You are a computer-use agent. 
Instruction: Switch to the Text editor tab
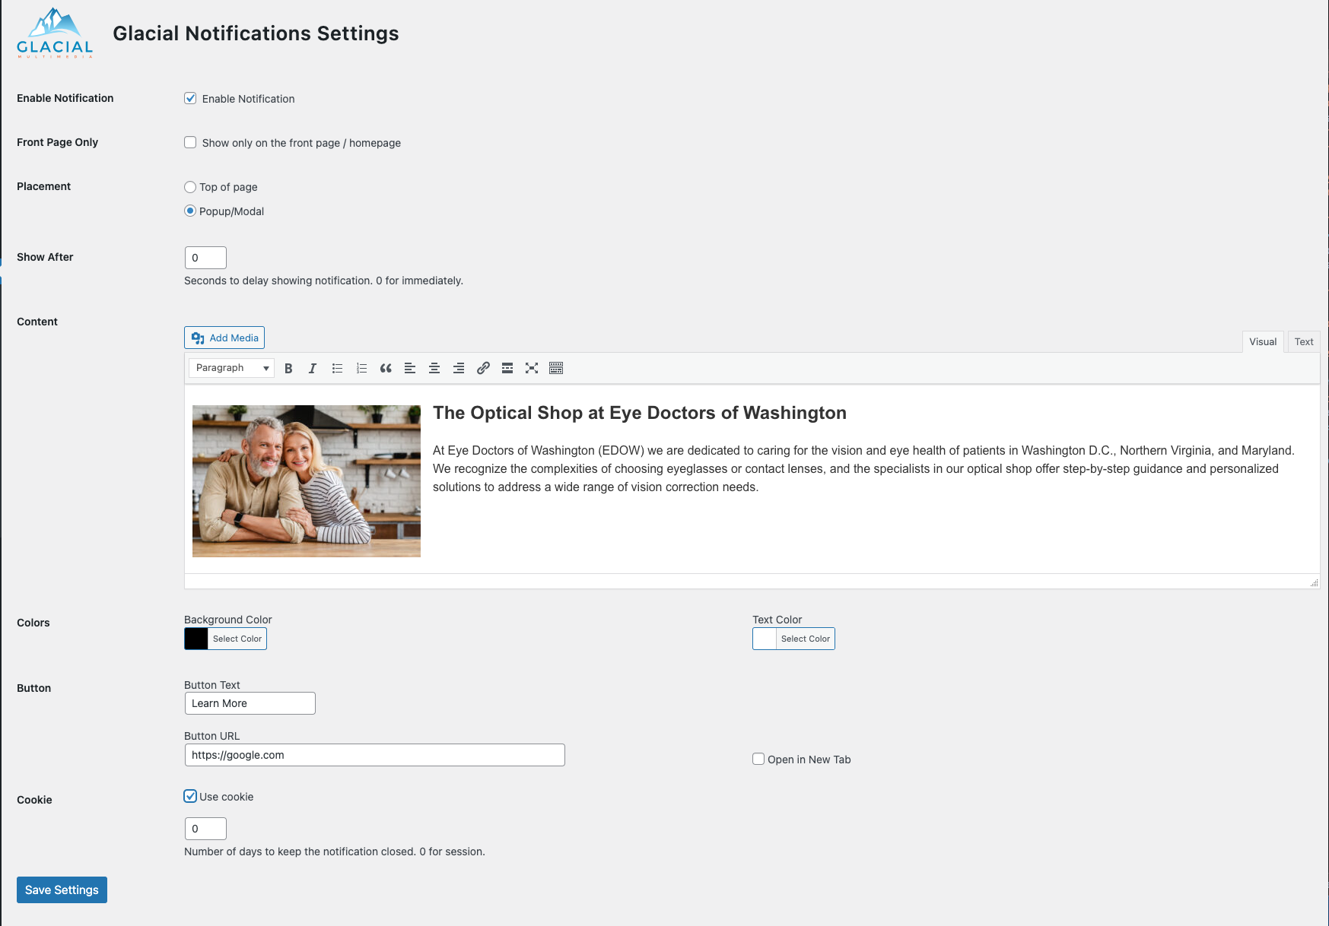[1303, 341]
